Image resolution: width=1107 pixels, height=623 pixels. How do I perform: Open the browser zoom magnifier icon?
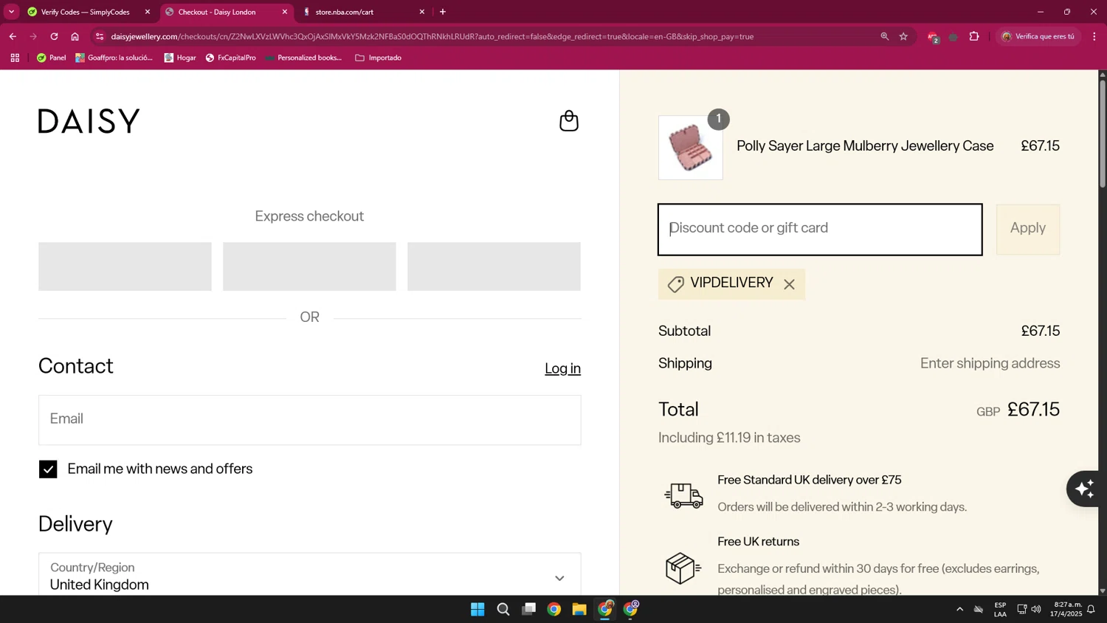click(884, 36)
